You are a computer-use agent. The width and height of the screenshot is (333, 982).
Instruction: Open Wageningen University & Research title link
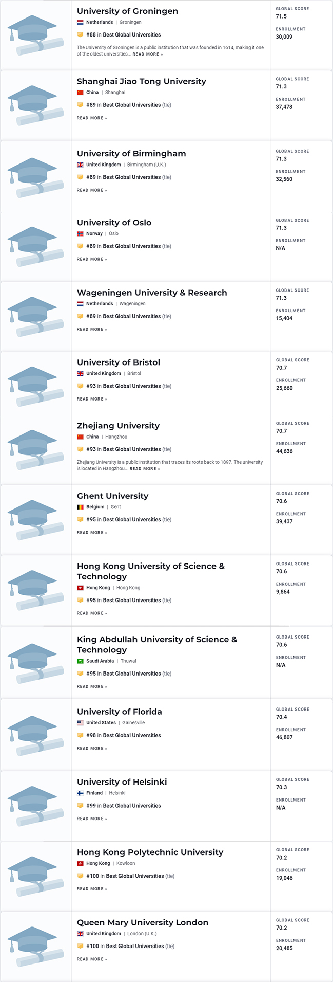pos(152,293)
